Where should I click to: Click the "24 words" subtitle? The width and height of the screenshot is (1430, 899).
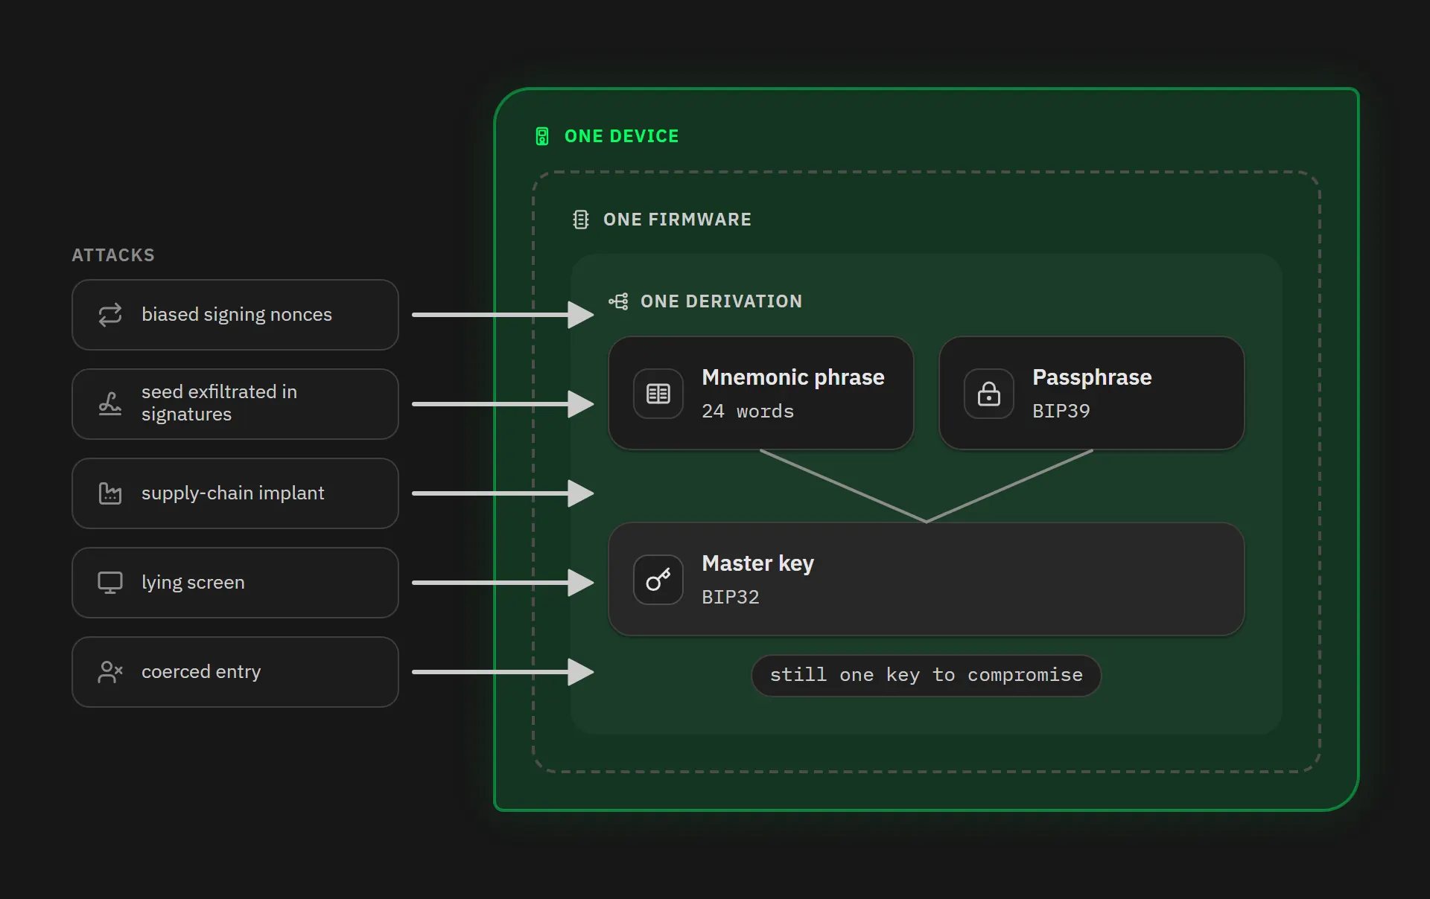tap(748, 412)
